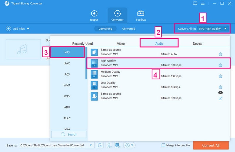Delete the custom 320kbps profile

pos(220,93)
